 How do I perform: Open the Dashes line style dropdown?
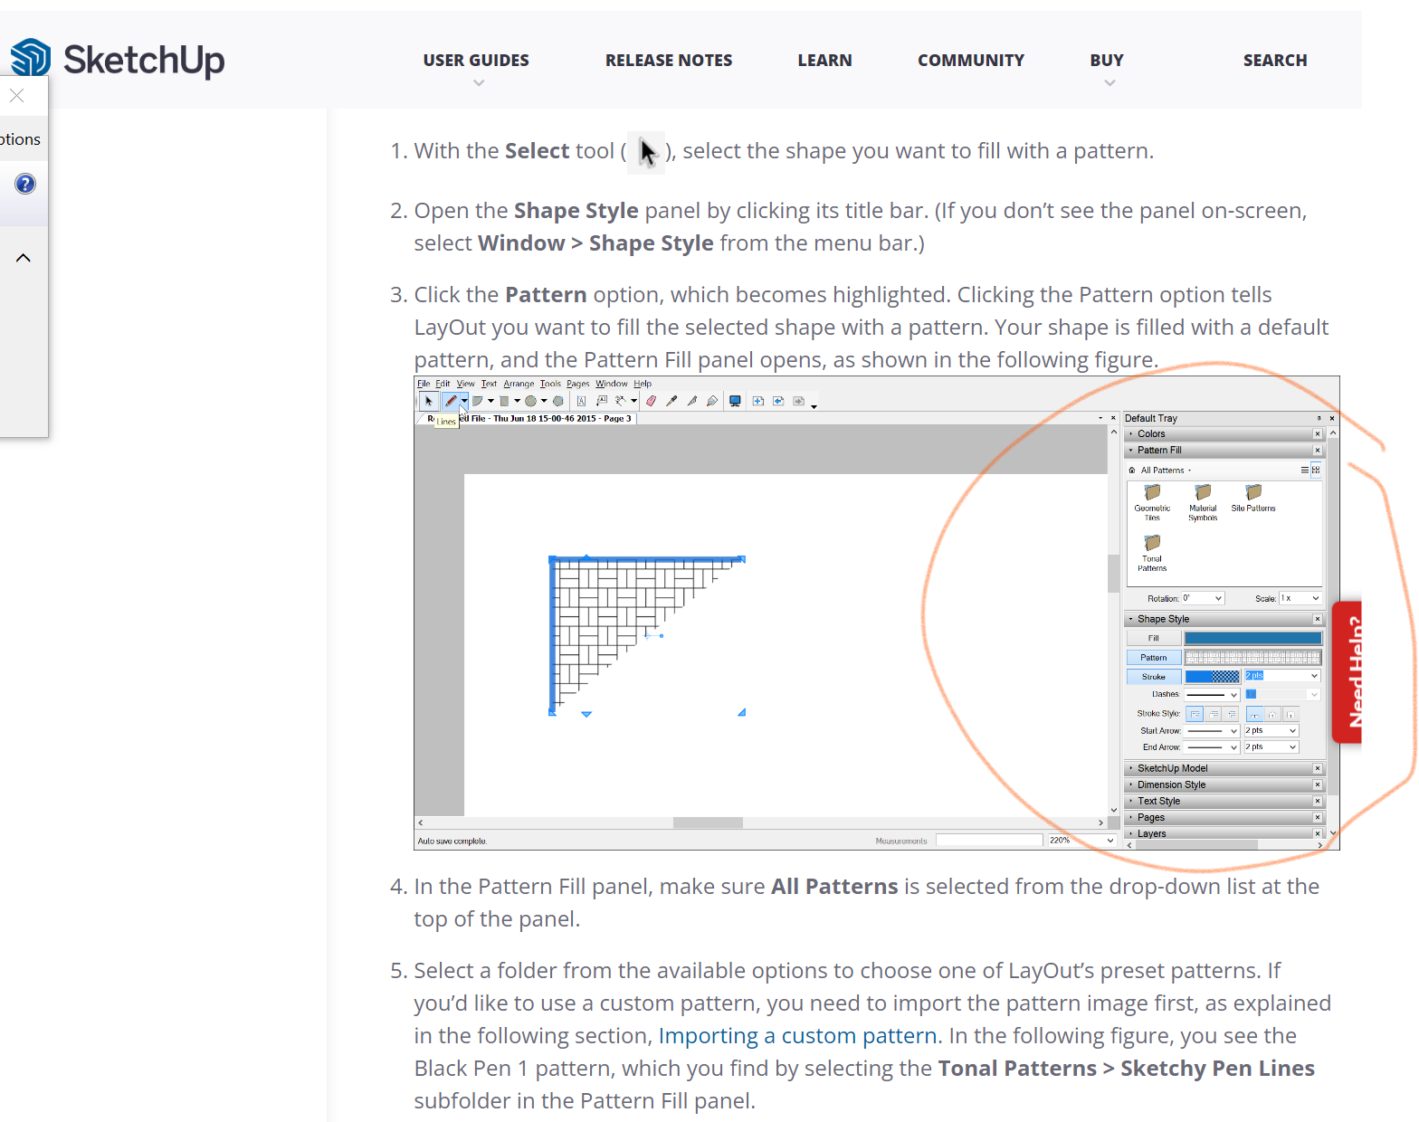click(x=1212, y=695)
